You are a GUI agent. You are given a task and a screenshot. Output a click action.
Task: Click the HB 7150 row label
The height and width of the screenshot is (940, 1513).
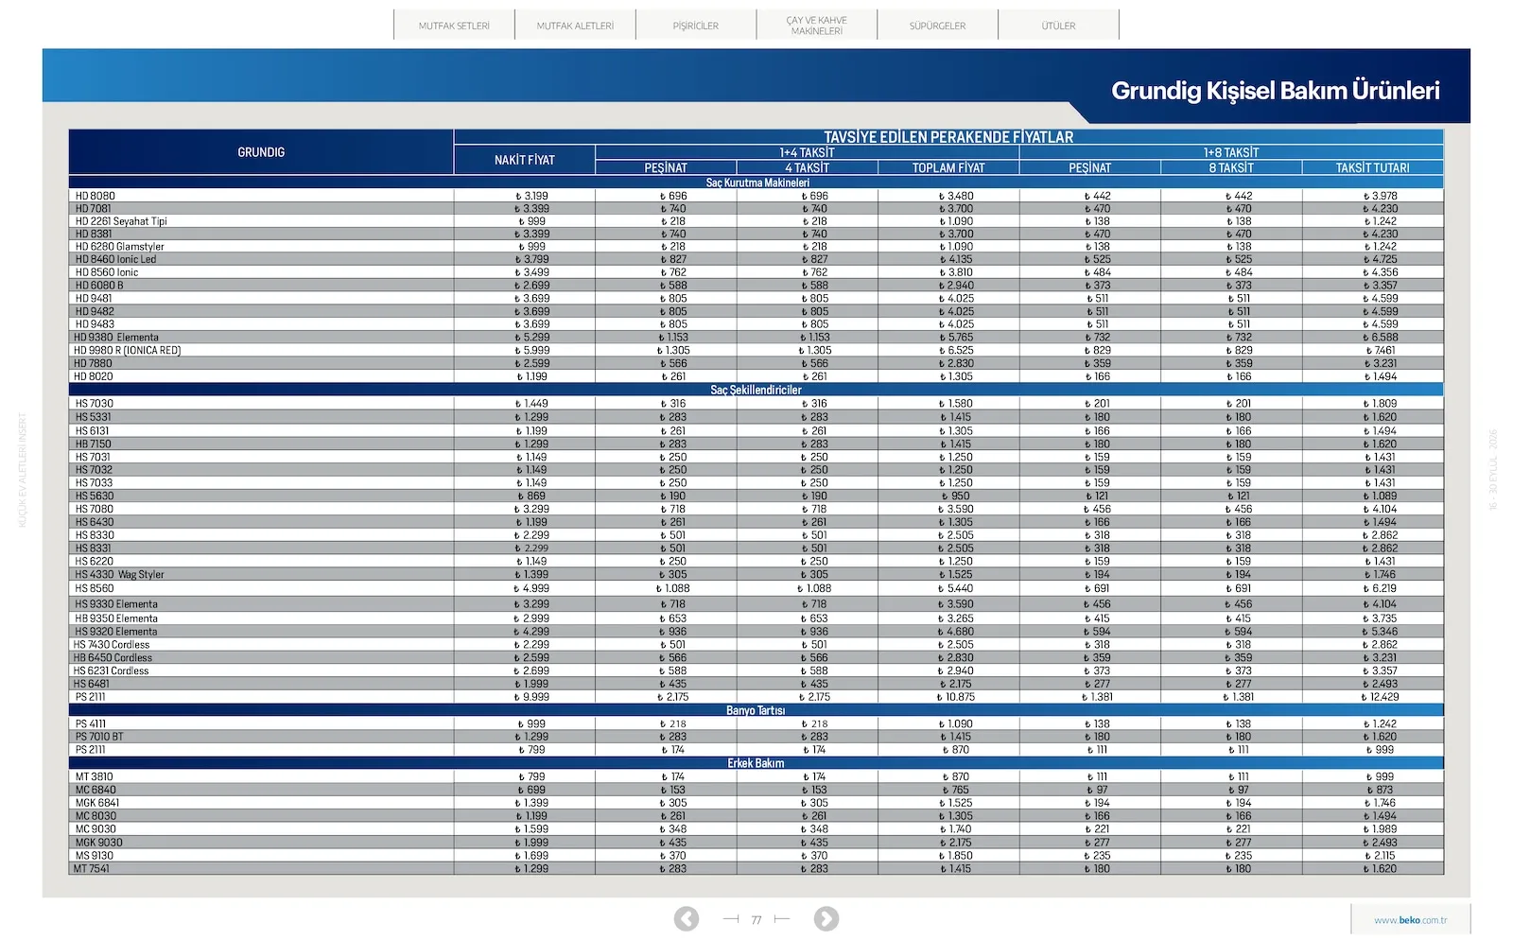[94, 444]
